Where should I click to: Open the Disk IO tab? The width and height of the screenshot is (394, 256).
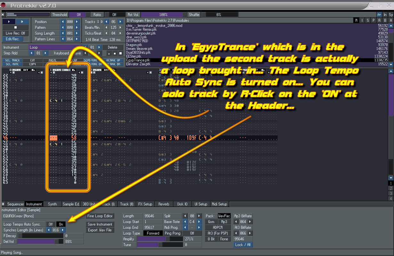tap(182, 204)
